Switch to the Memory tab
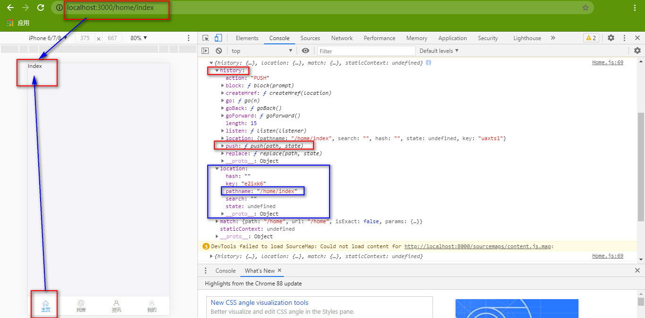Image resolution: width=645 pixels, height=318 pixels. 416,38
